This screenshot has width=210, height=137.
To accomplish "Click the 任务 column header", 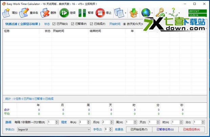I will coord(21,31).
